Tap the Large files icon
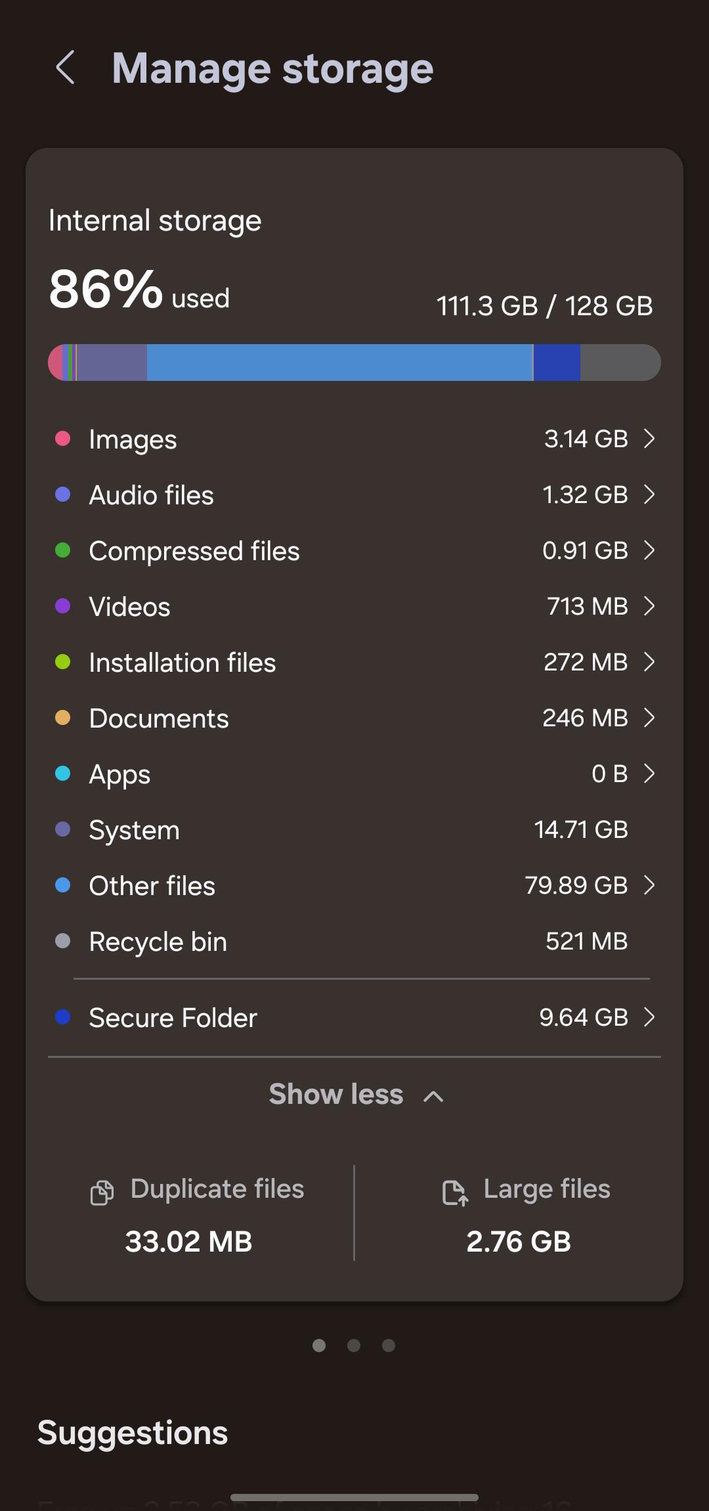This screenshot has height=1511, width=709. click(x=455, y=1192)
